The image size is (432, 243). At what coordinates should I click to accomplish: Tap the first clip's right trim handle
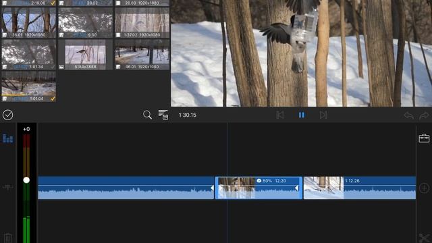(x=212, y=188)
